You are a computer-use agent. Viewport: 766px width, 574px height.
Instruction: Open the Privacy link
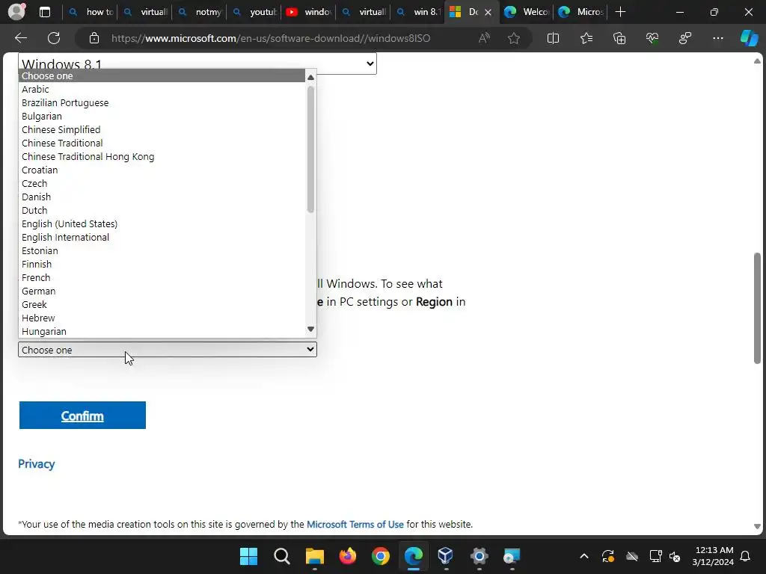click(37, 463)
